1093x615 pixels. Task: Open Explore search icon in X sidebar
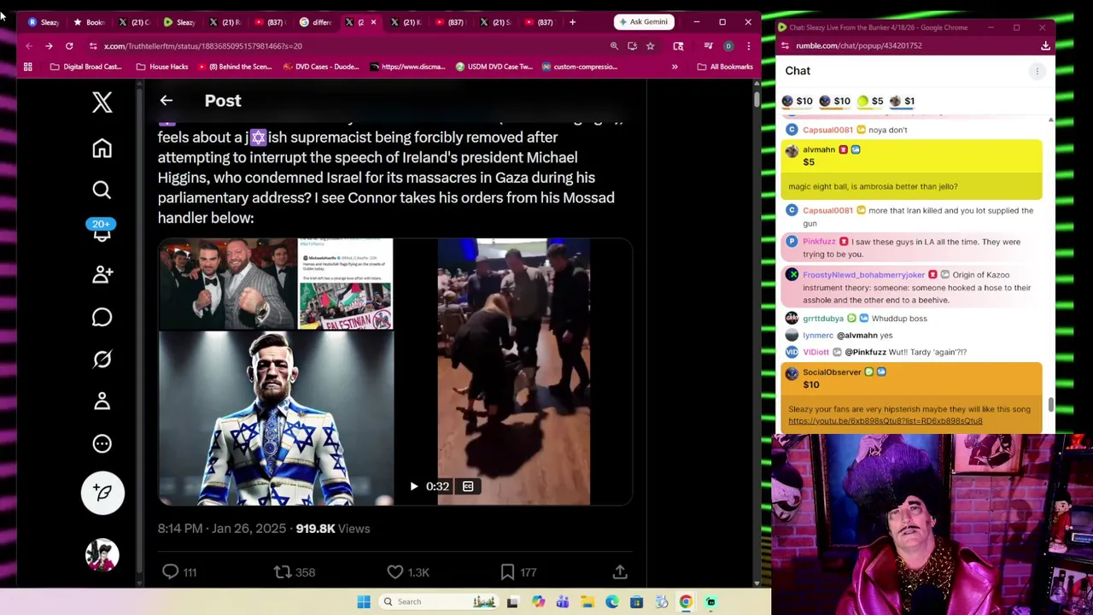pyautogui.click(x=102, y=190)
